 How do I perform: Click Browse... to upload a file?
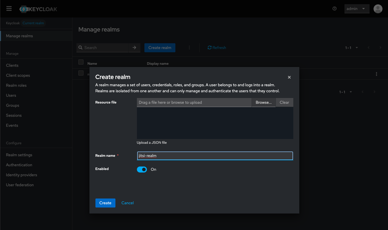tap(263, 102)
